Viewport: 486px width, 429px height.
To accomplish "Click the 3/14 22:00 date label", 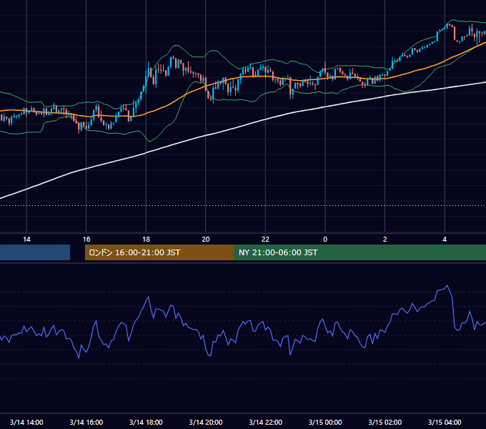I will point(265,422).
